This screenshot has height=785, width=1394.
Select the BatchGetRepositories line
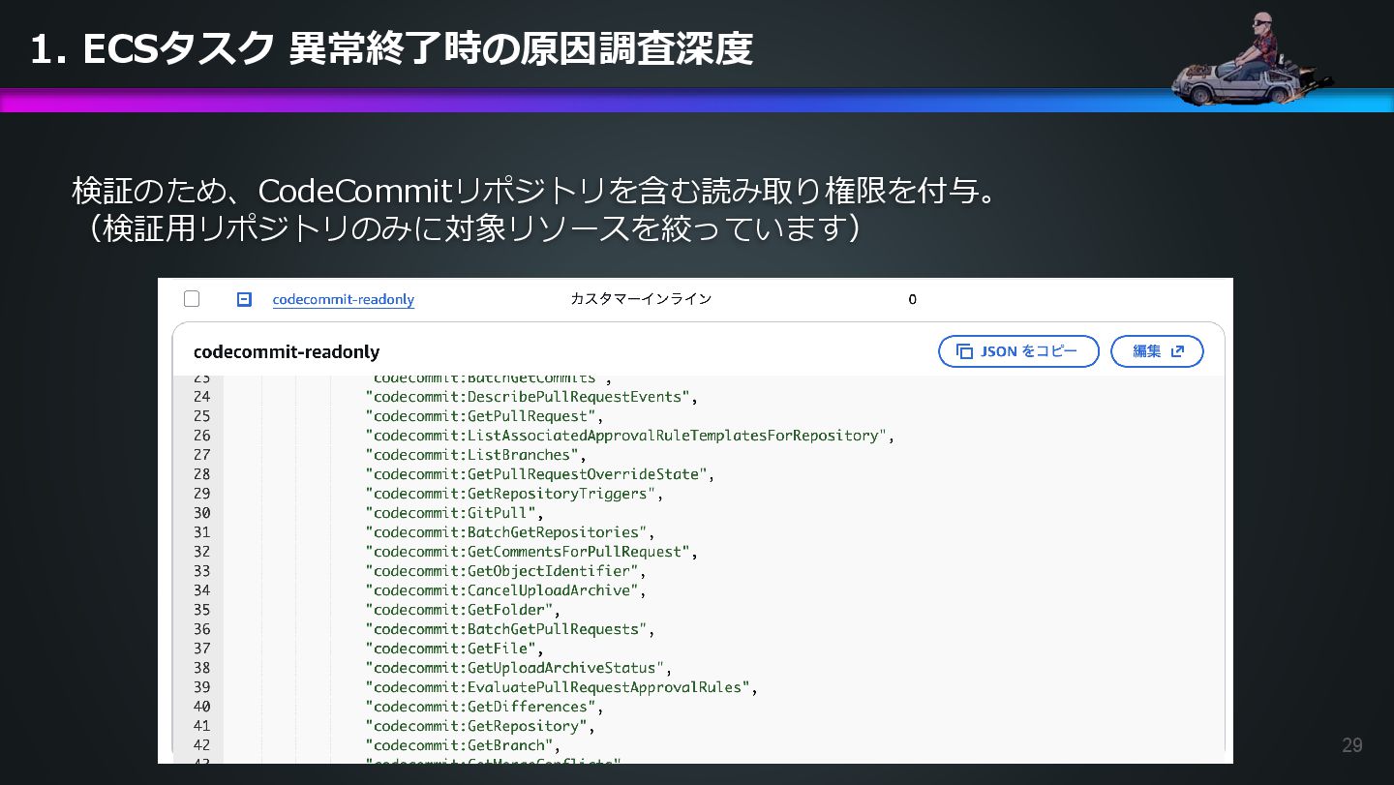511,532
